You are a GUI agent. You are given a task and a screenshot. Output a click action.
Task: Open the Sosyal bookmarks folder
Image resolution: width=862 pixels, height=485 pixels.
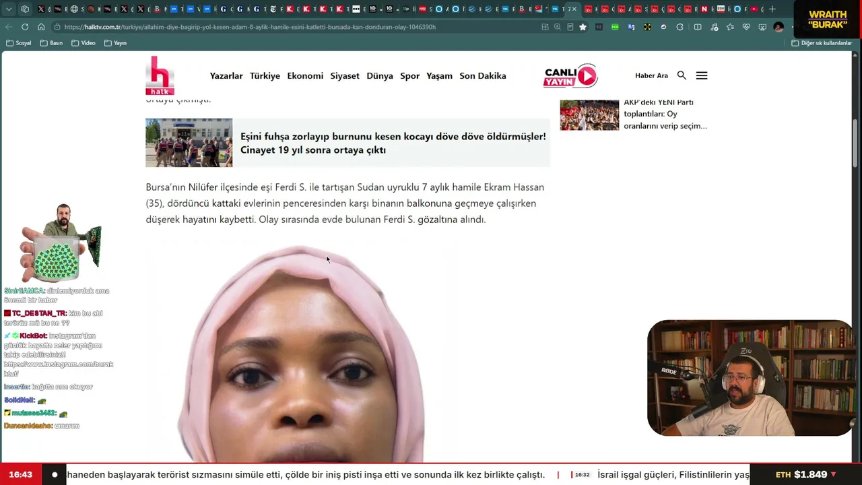point(18,43)
